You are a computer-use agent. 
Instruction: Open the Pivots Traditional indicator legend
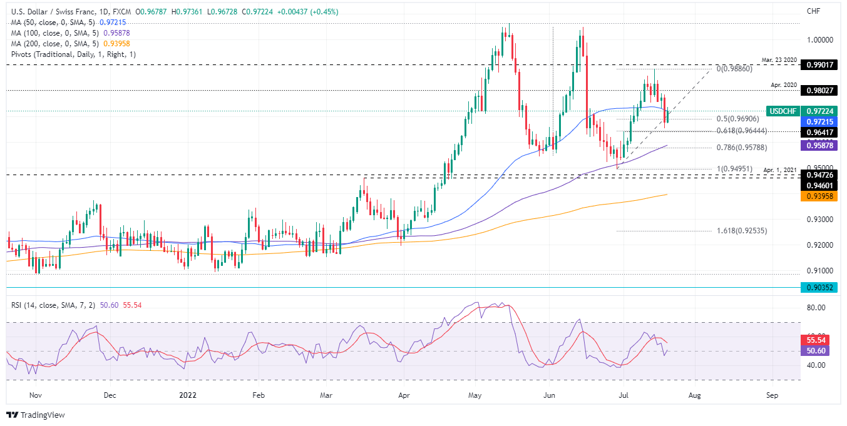coord(73,54)
